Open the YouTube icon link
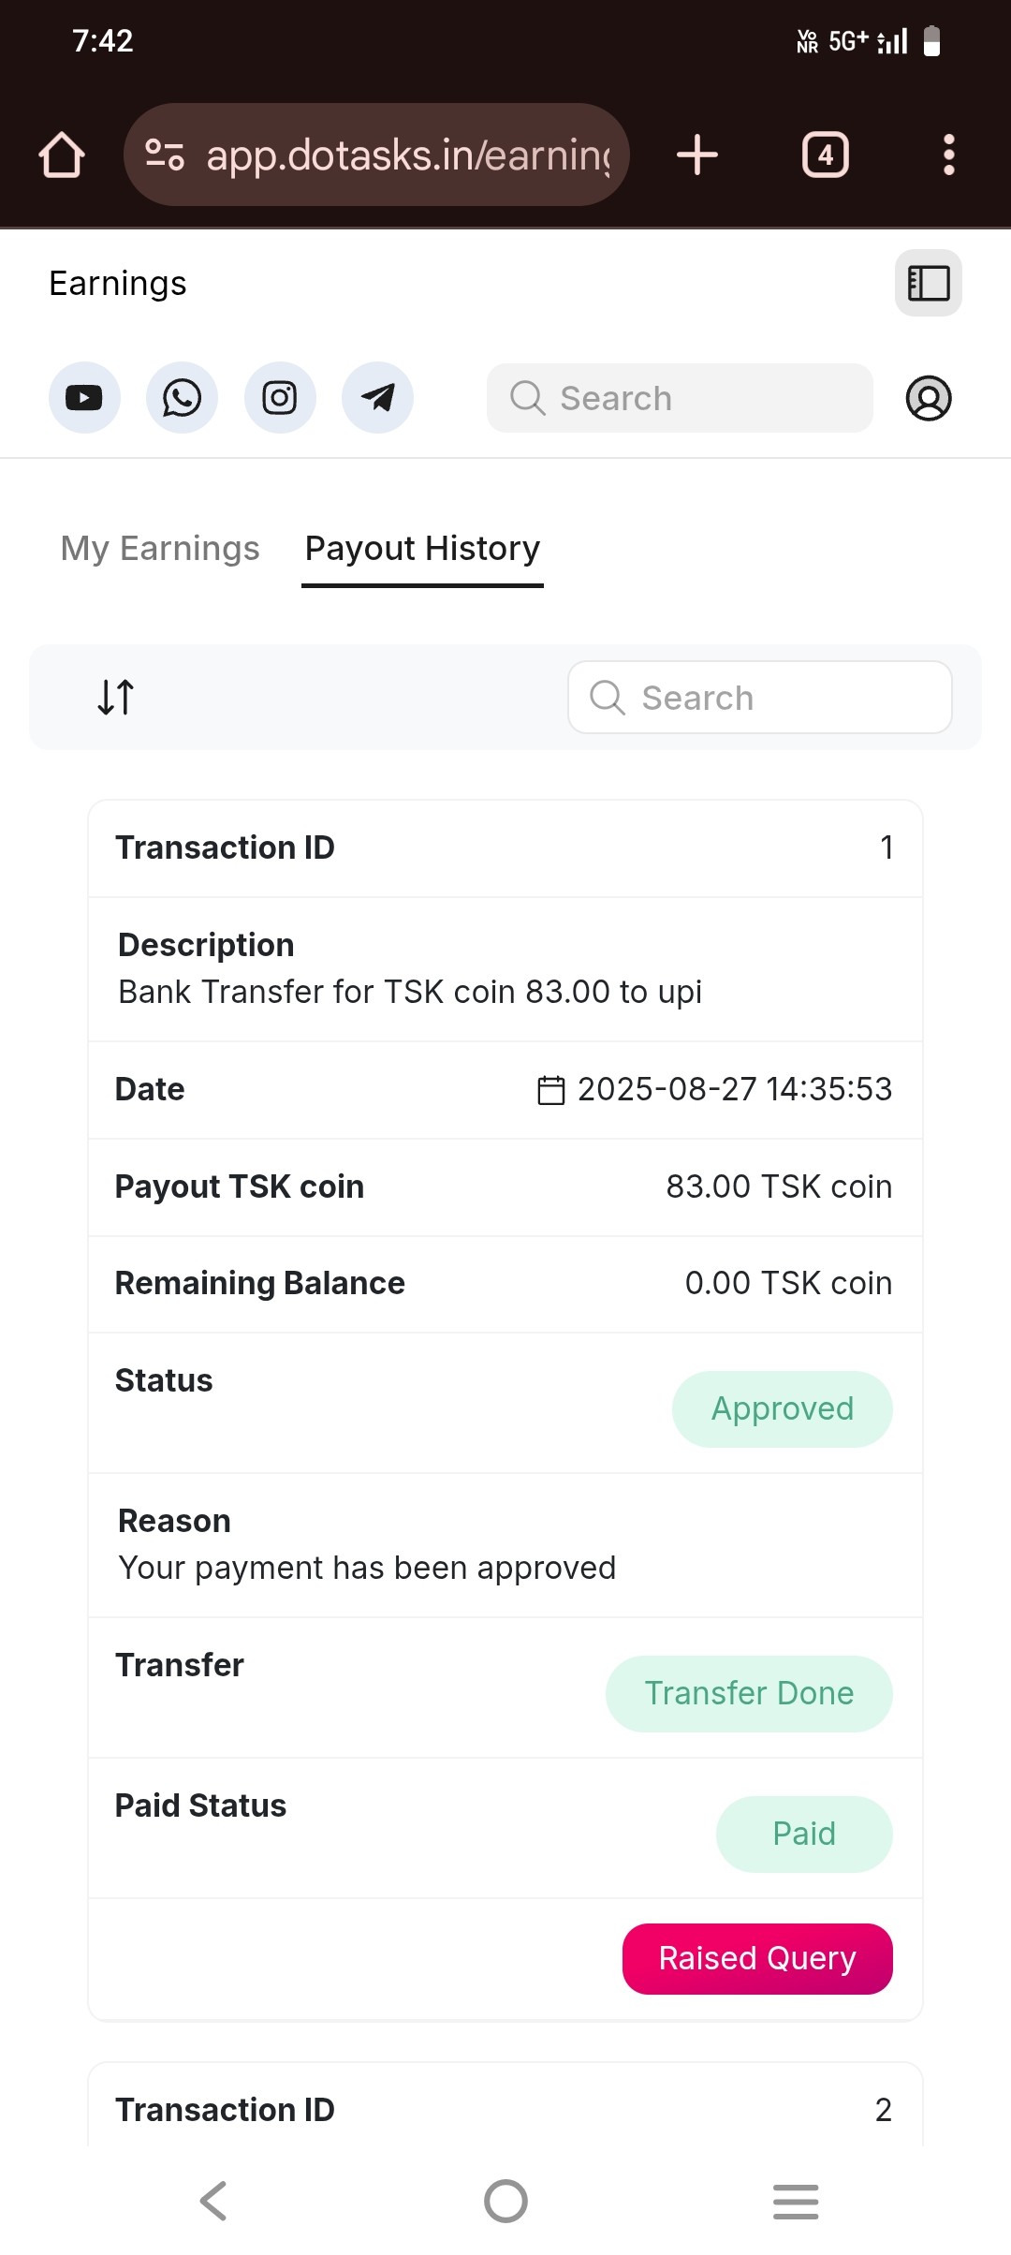 [x=84, y=398]
